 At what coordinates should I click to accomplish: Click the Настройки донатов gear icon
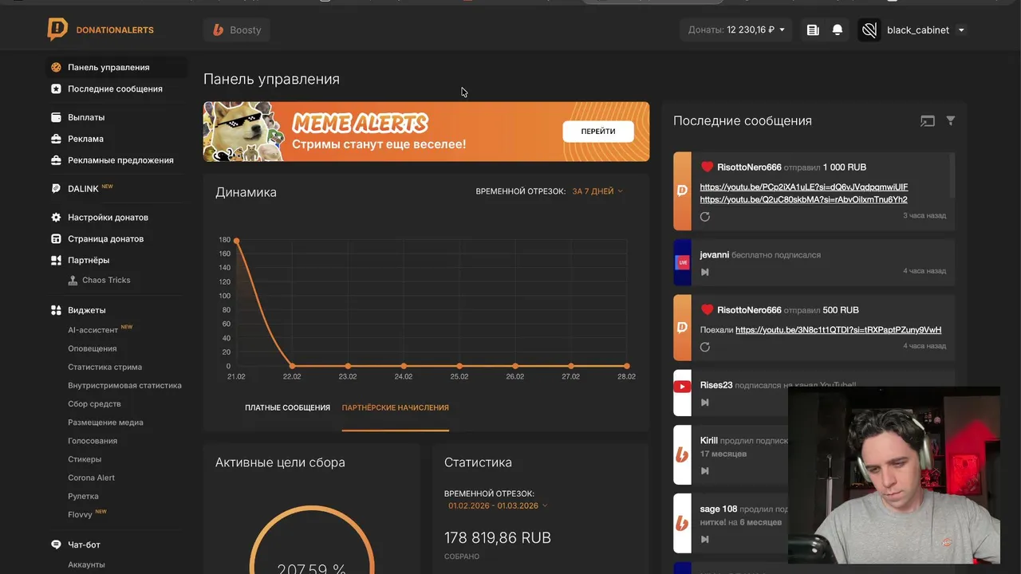point(56,218)
